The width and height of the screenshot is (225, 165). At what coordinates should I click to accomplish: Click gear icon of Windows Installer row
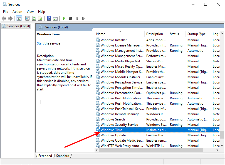[98, 40]
